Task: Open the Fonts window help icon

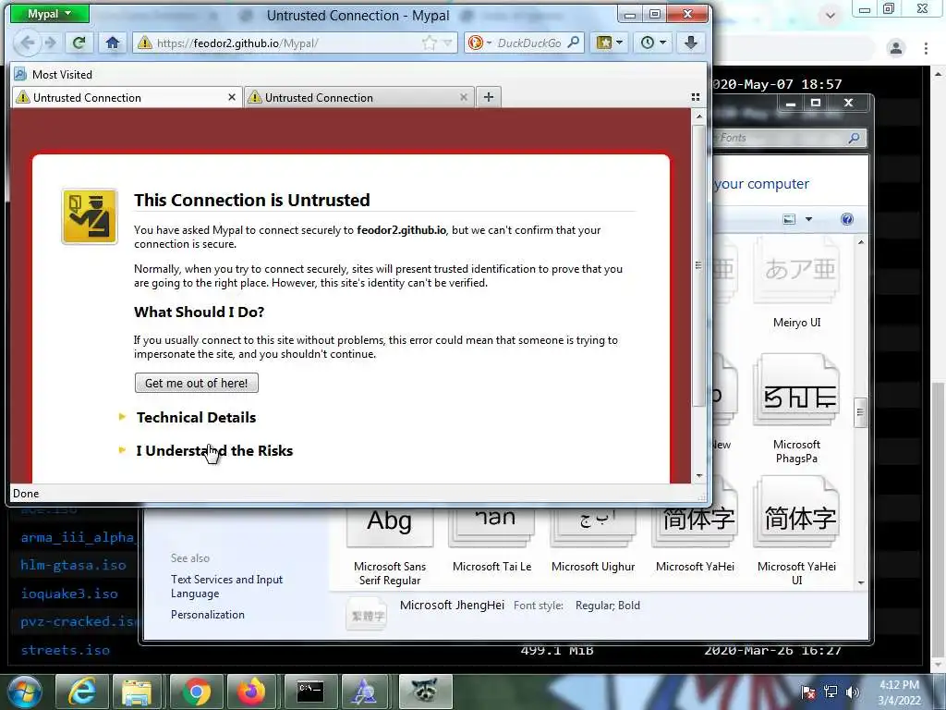Action: 847,219
